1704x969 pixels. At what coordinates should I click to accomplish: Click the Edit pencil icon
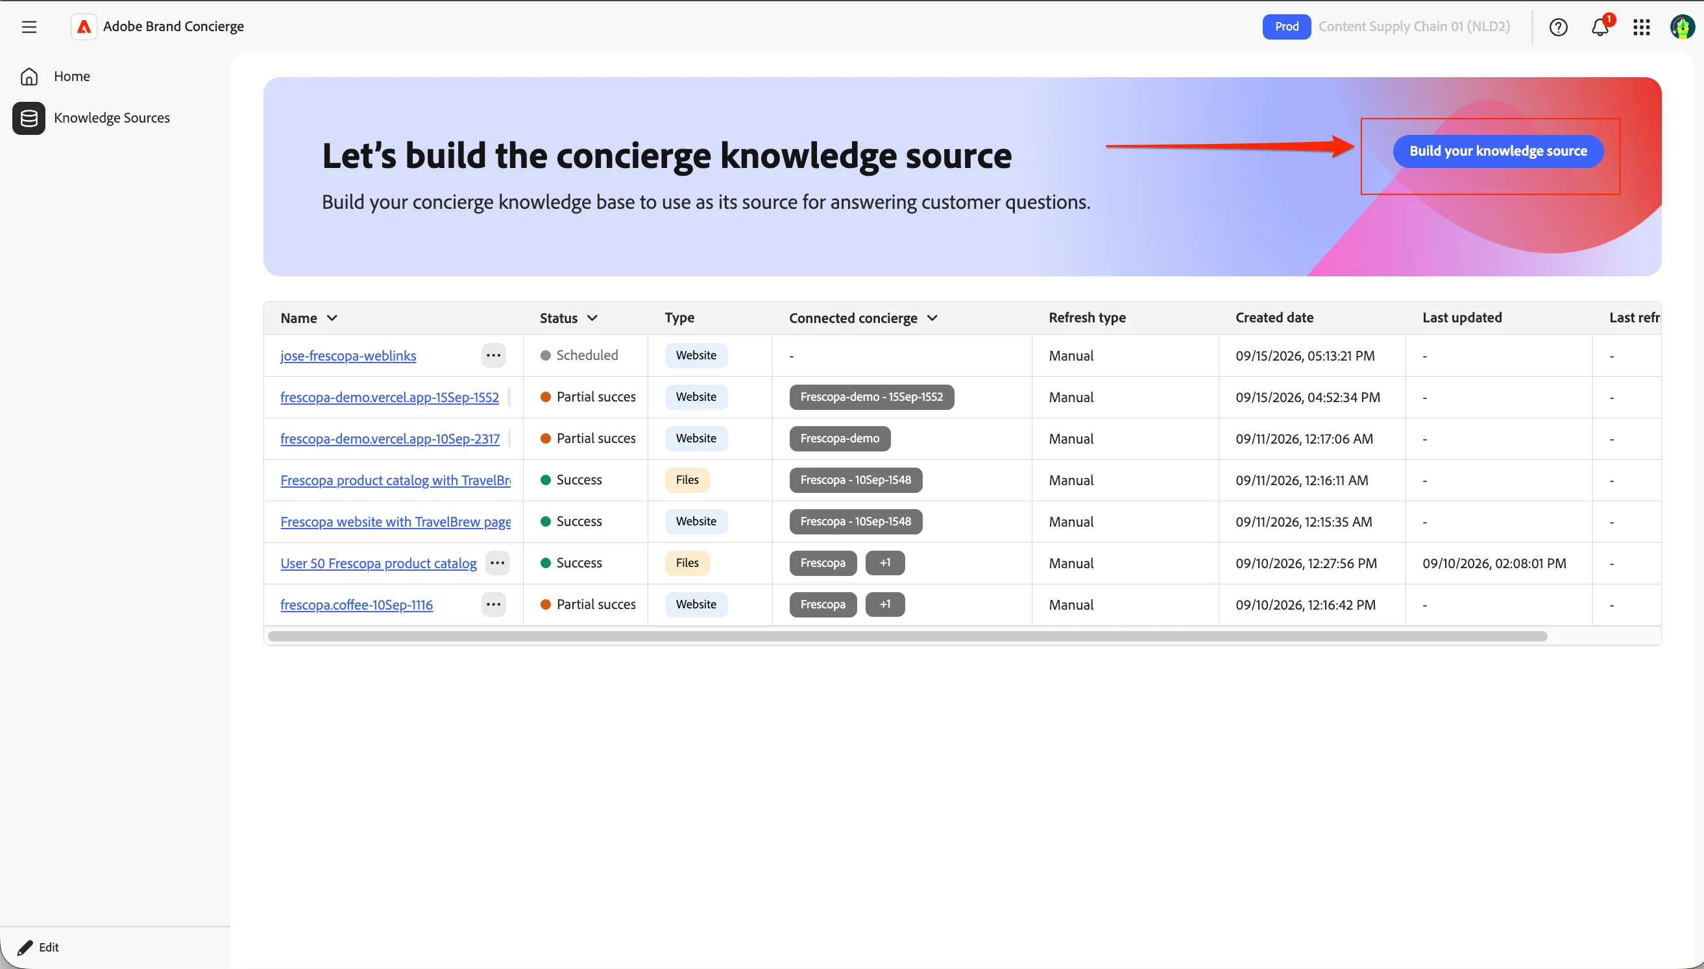coord(25,947)
